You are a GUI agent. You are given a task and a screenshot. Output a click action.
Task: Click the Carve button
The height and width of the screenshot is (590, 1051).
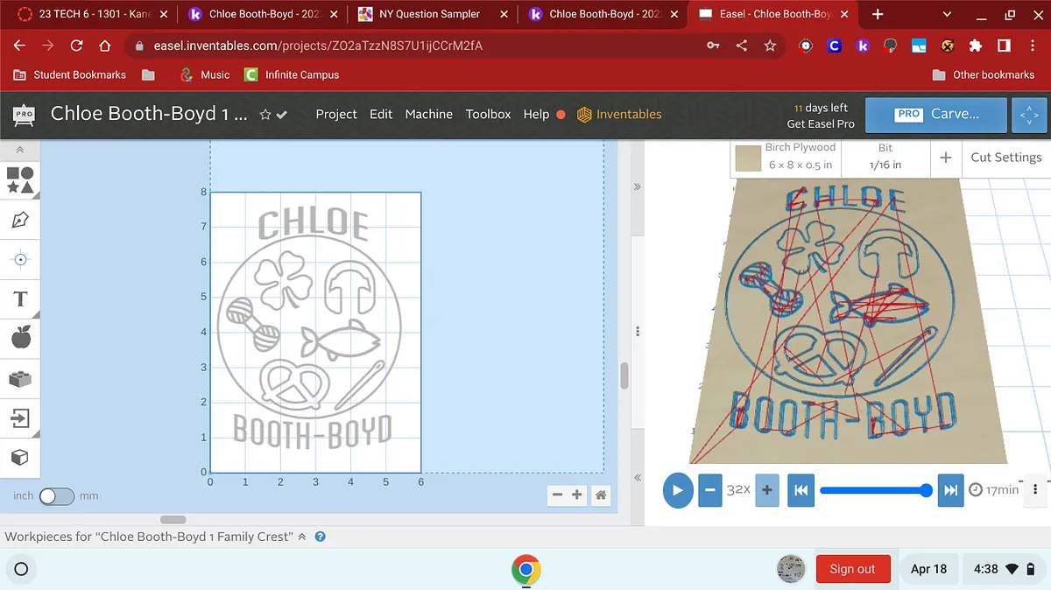tap(936, 115)
